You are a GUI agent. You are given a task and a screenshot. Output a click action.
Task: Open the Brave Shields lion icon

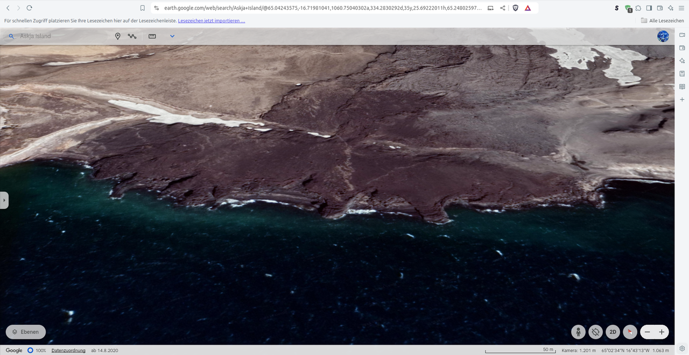tap(515, 8)
